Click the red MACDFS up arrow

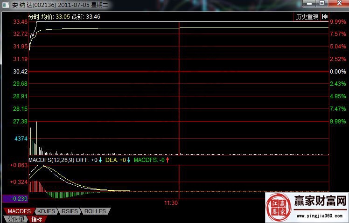click(x=167, y=160)
